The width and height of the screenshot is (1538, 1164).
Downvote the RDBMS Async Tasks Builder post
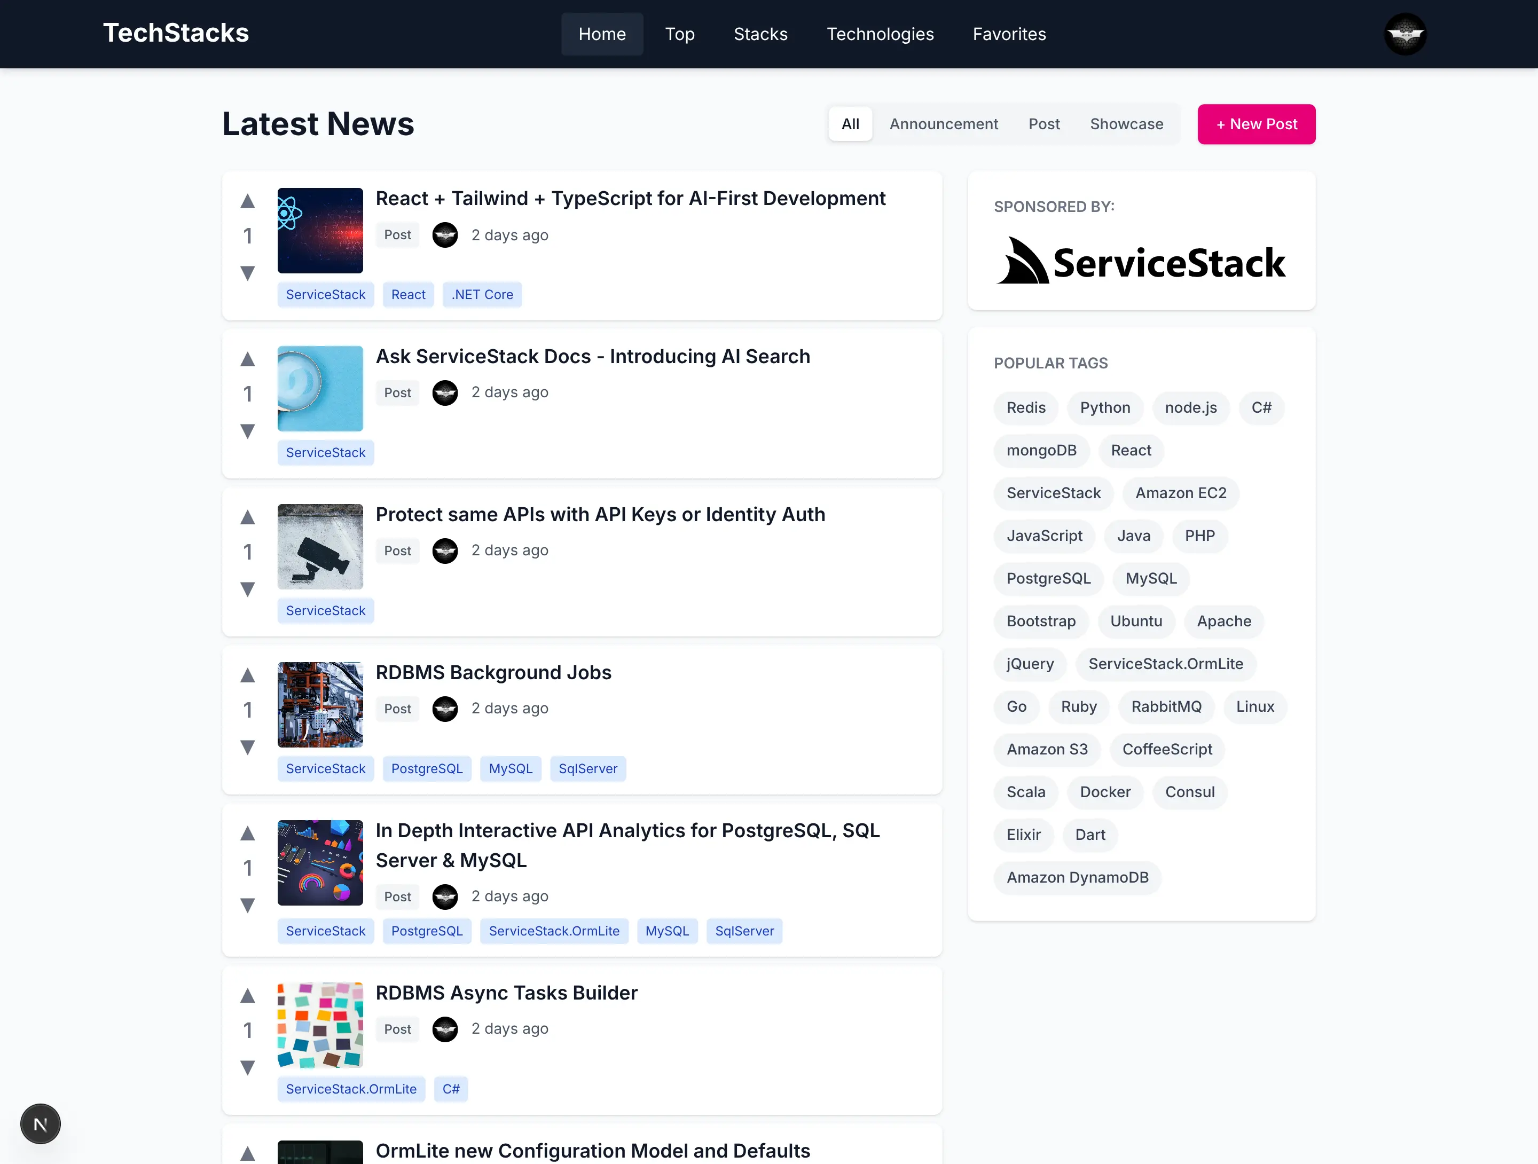248,1067
